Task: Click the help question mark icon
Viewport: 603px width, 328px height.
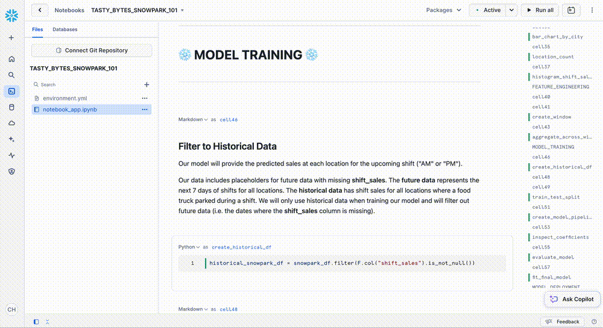Action: 594,322
